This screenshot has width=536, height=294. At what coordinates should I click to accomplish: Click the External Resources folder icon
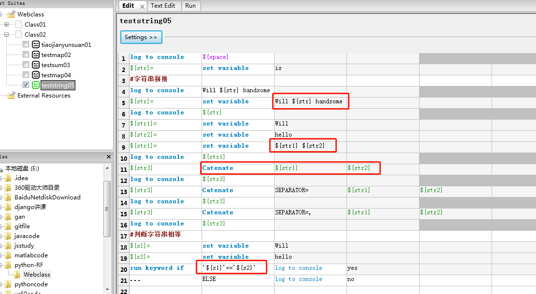[x=11, y=95]
